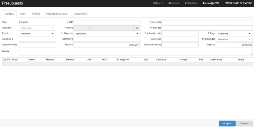Image resolution: width=254 pixels, height=127 pixels.
Task: Switch to the Items tab
Action: pyautogui.click(x=23, y=14)
